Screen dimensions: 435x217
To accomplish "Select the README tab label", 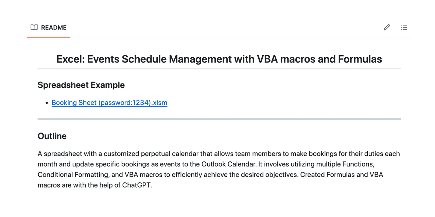I will click(x=54, y=27).
